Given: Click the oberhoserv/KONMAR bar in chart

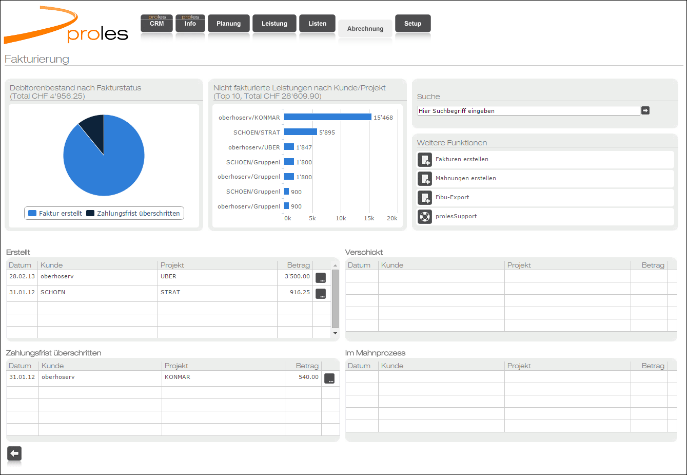Looking at the screenshot, I should (x=327, y=117).
